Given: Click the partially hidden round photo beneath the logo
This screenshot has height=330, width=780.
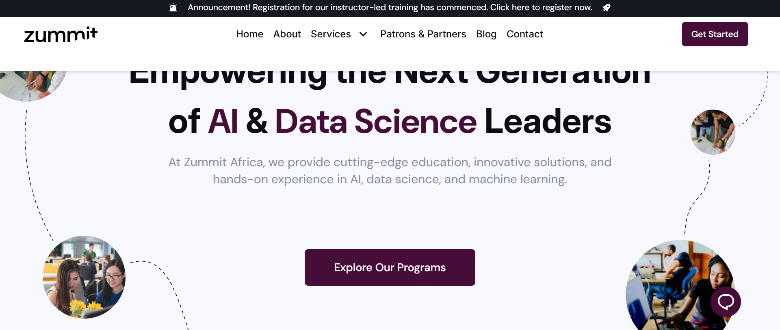Looking at the screenshot, I should click(32, 85).
